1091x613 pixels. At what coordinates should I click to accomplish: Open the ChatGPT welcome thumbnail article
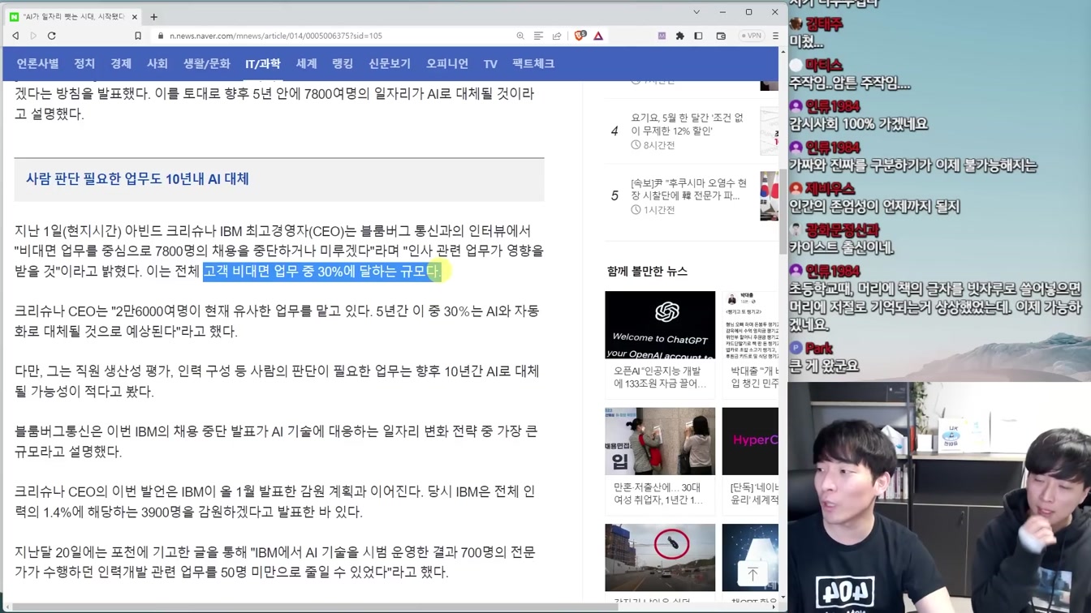click(x=660, y=324)
